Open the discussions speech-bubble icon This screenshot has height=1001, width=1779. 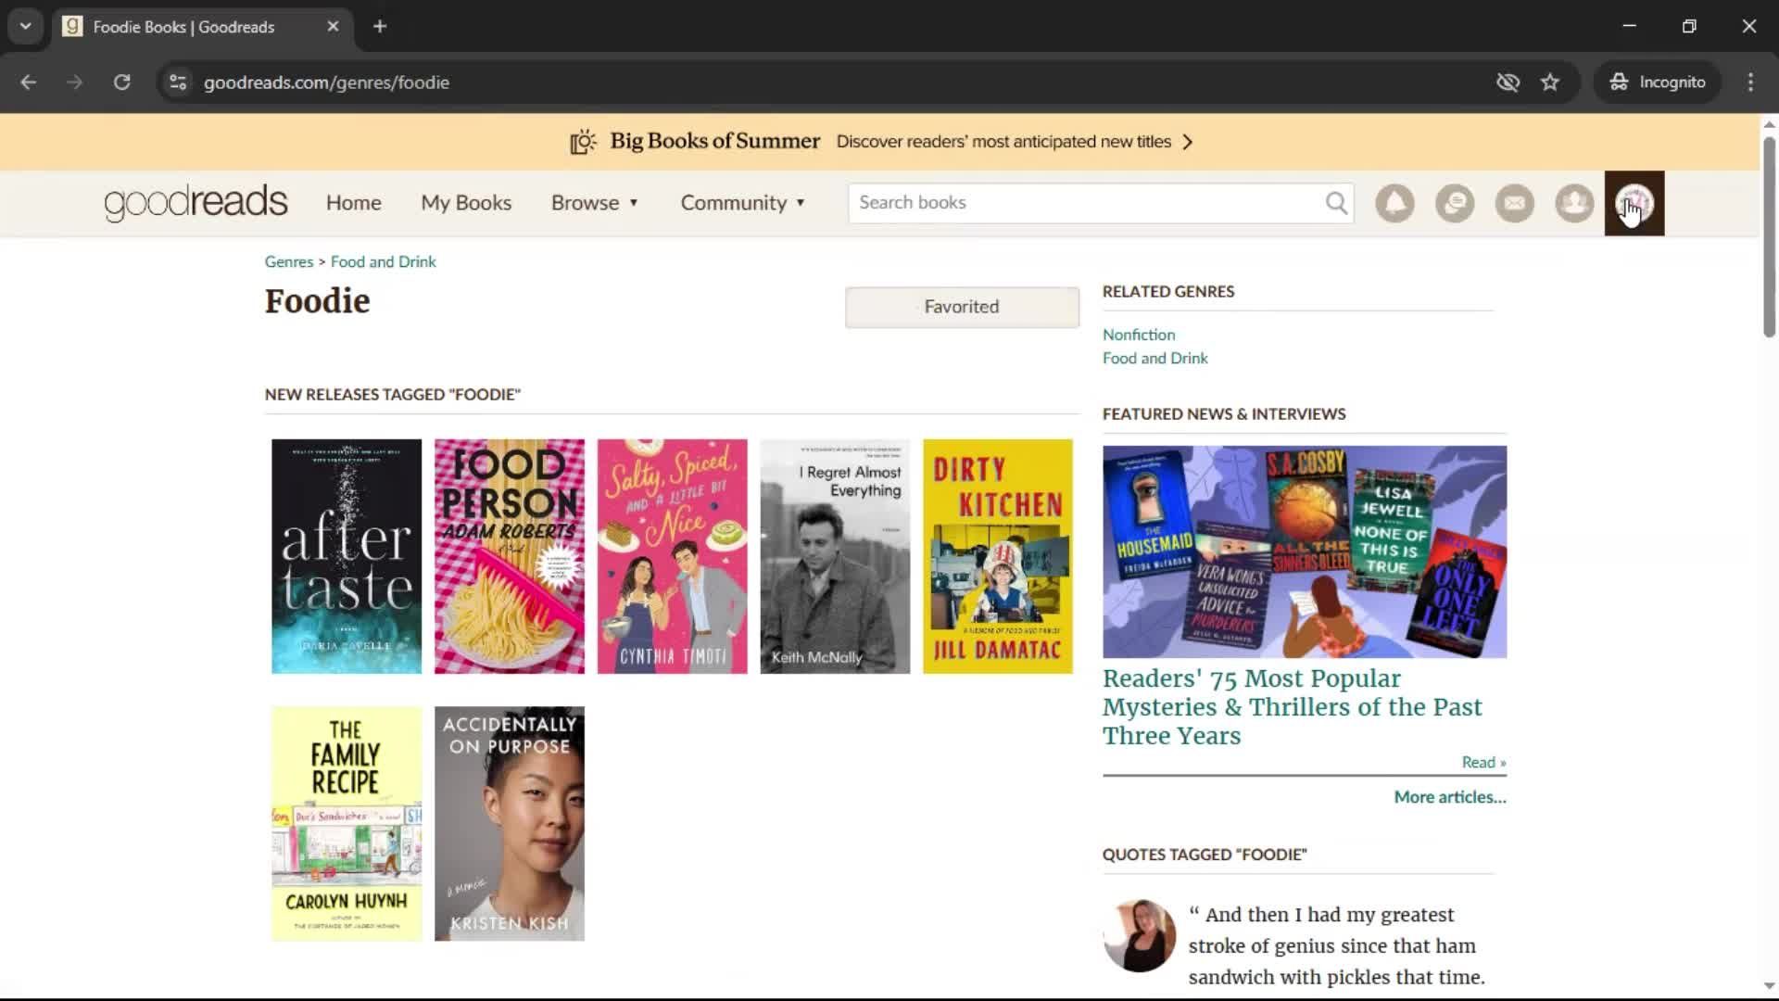[1455, 203]
